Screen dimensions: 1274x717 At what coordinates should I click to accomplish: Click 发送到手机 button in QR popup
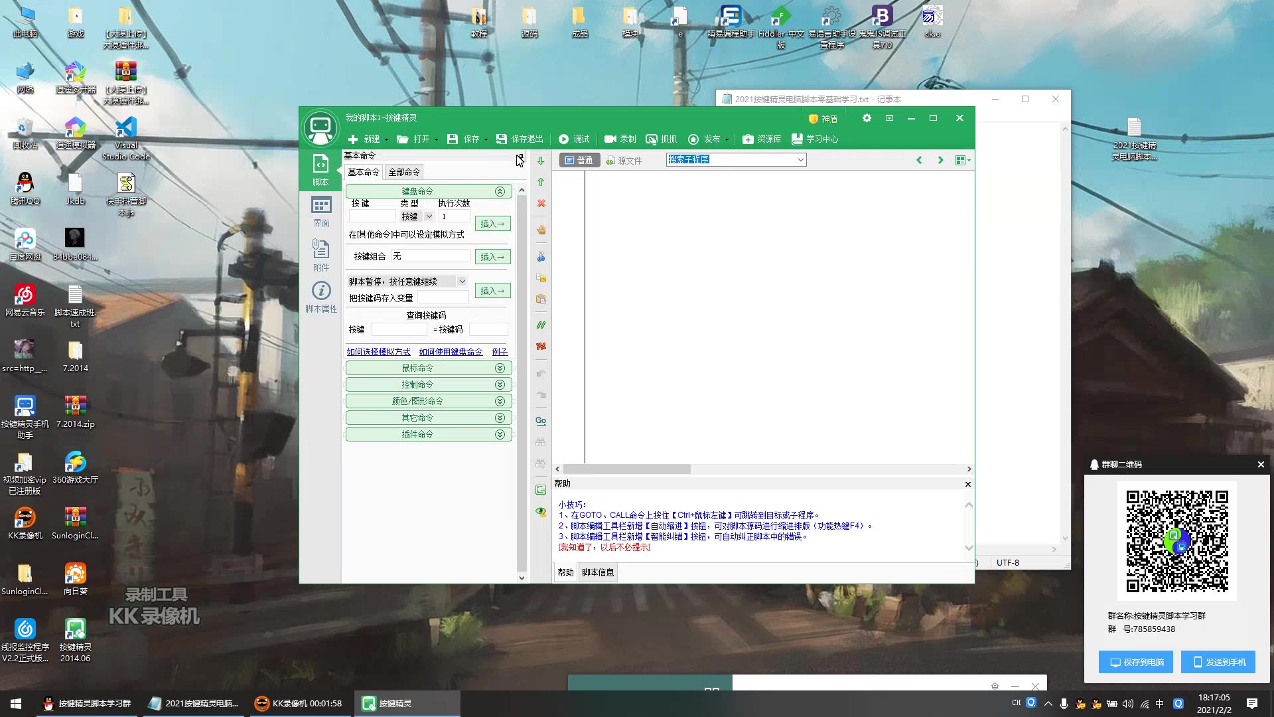1218,662
